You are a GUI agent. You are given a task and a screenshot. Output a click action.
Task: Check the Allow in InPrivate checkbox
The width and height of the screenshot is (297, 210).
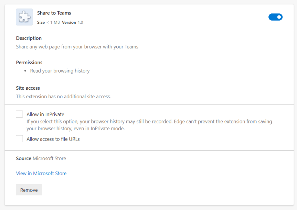click(x=19, y=114)
